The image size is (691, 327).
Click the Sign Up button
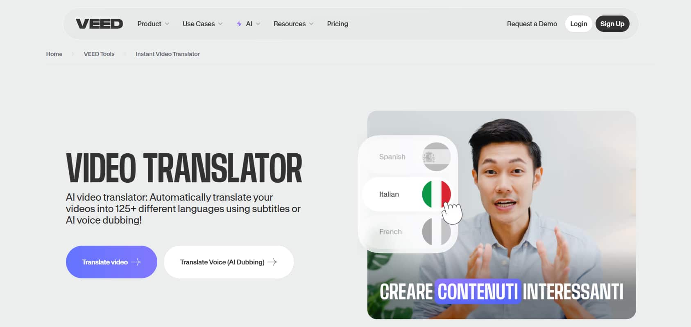pyautogui.click(x=612, y=24)
